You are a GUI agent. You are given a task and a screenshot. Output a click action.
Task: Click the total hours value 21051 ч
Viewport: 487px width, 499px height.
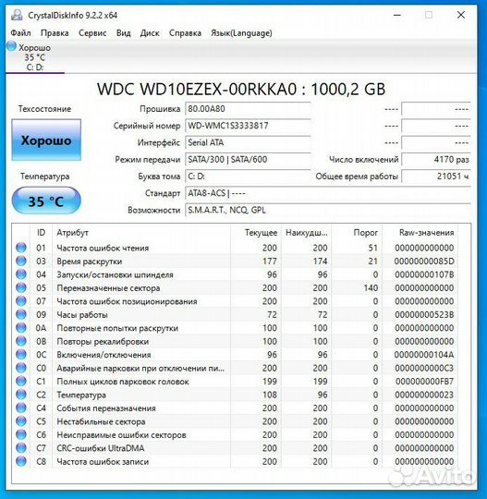click(x=436, y=176)
